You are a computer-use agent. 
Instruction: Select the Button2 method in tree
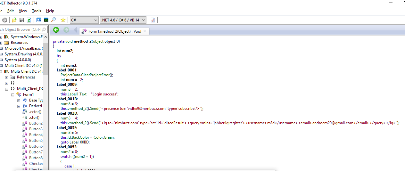(36, 123)
